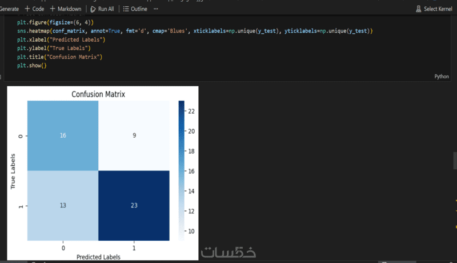Click Select Kernel in the toolbar
457x263 pixels.
(x=434, y=9)
